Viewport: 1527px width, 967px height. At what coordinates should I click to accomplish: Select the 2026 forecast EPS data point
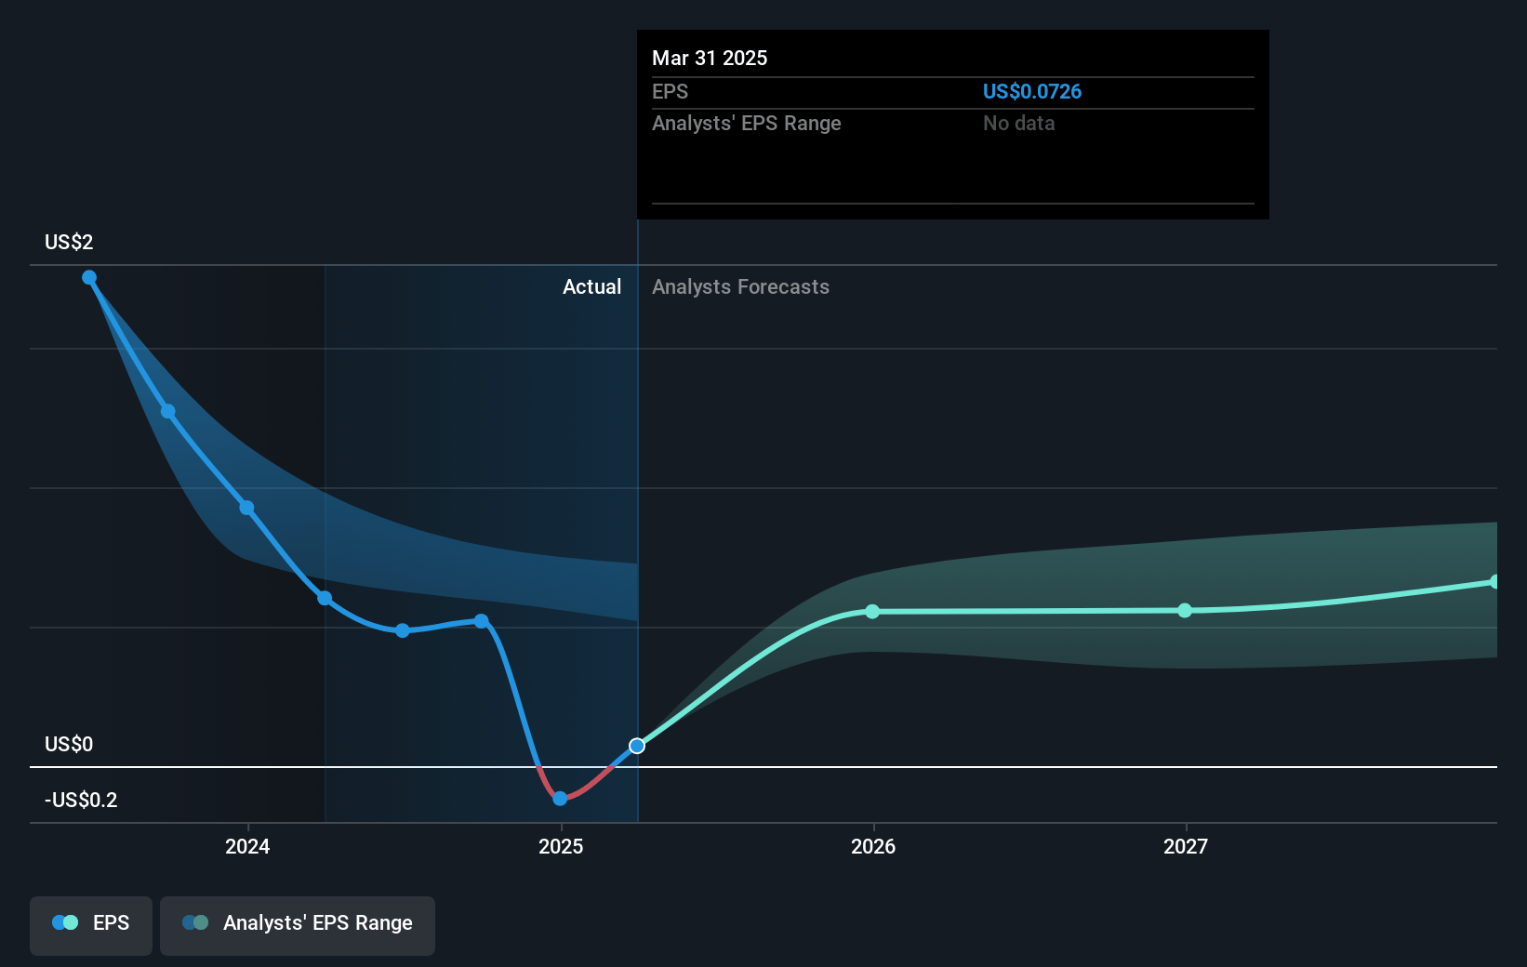[872, 611]
